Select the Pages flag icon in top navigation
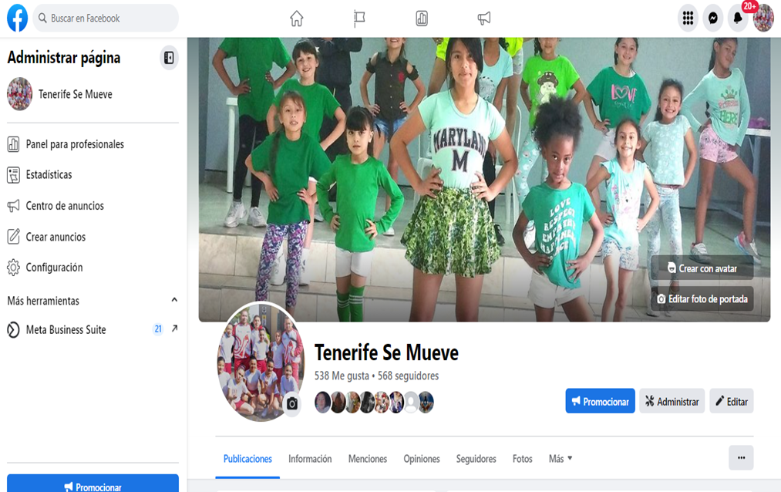Image resolution: width=781 pixels, height=492 pixels. 359,18
